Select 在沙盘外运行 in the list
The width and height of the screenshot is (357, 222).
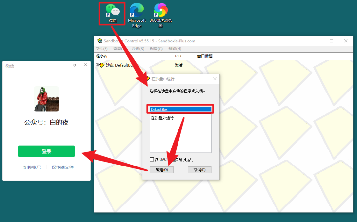point(162,118)
